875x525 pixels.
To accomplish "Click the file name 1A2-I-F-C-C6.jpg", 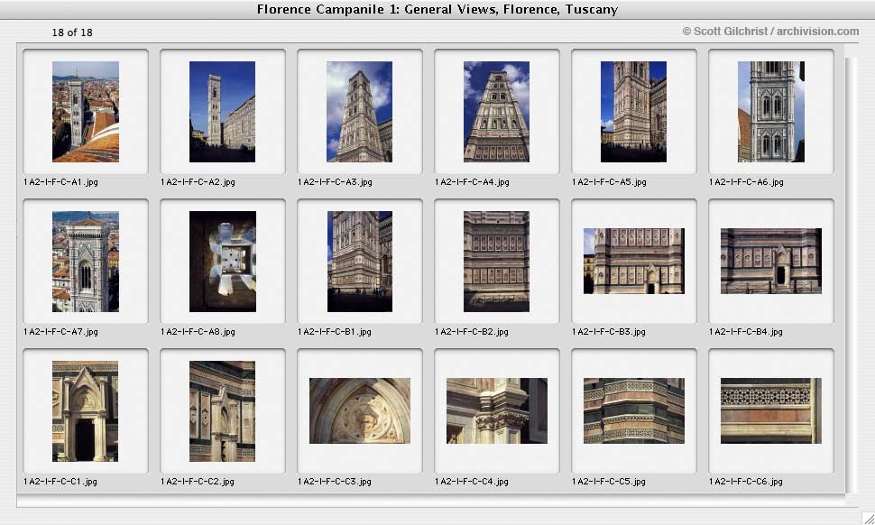I will [x=745, y=481].
